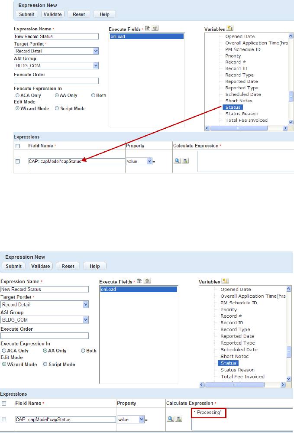Tick the Expressions header checkbox in bottom form
Image resolution: width=294 pixels, height=433 pixels.
tap(4, 404)
